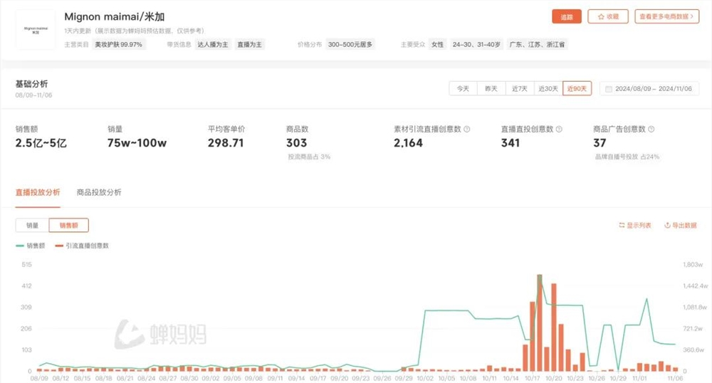Open 查看更多电商数据 link button
The height and width of the screenshot is (383, 712).
(x=666, y=17)
